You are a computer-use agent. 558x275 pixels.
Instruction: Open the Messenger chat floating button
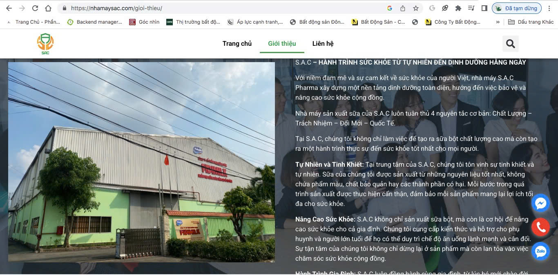tap(541, 203)
